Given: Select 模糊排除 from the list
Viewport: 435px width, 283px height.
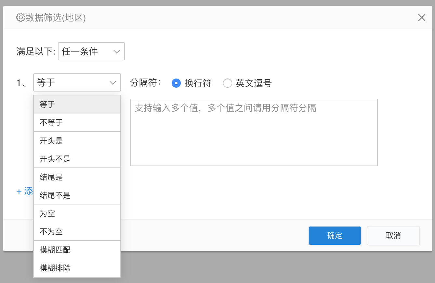Looking at the screenshot, I should tap(77, 268).
